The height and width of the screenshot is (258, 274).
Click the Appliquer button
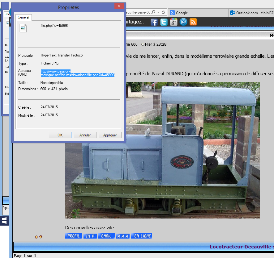tap(110, 135)
